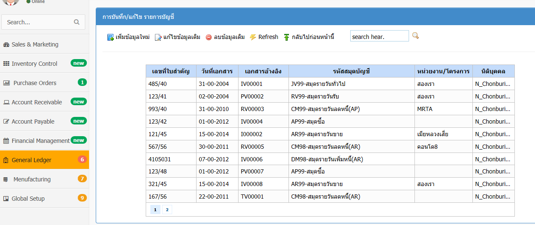
Task: Open Purchase Orders menu
Action: (x=45, y=83)
